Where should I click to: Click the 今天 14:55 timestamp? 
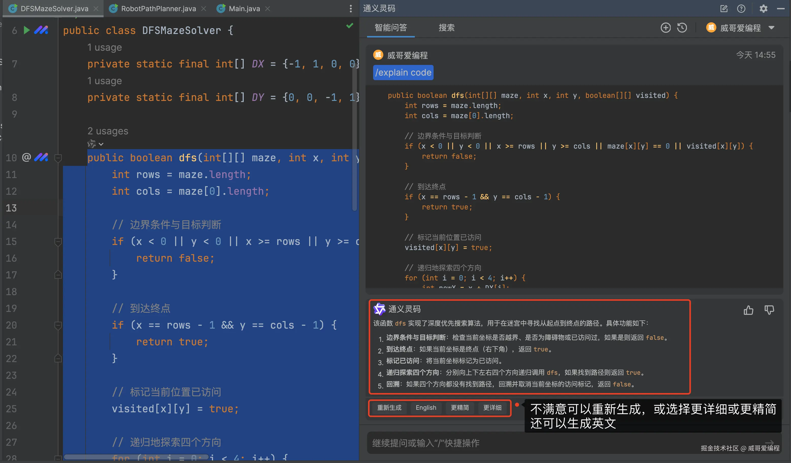point(755,55)
